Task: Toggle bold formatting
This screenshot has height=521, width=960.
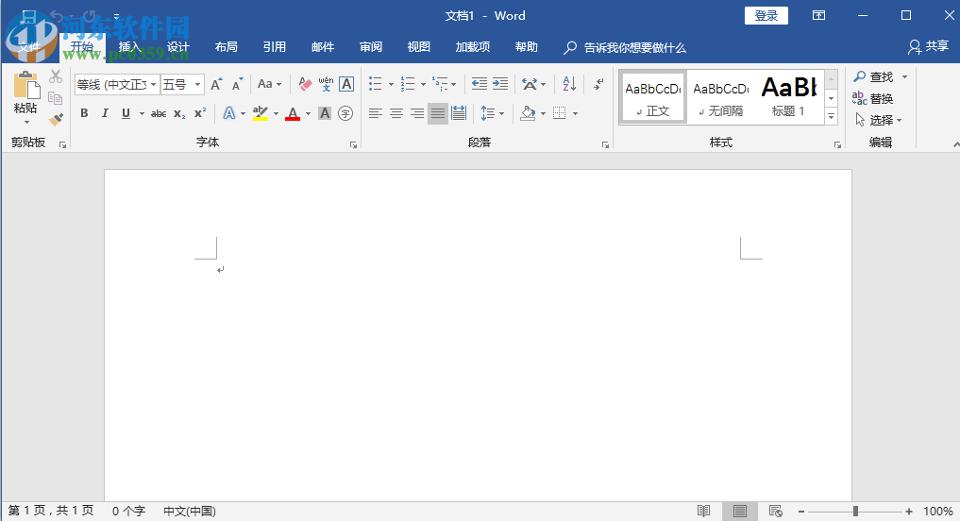Action: (x=85, y=113)
